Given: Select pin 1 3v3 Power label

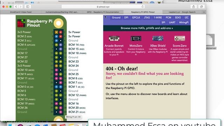Looking at the screenshot, I should 24,32.
